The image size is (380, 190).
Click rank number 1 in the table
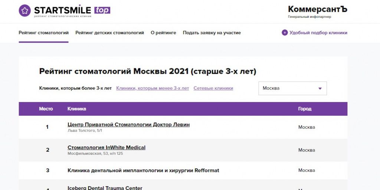tap(47, 127)
